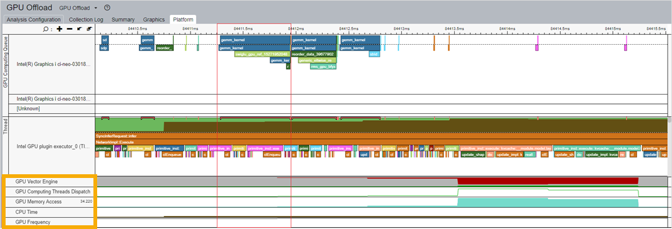Click the reorder_data kernel block
The width and height of the screenshot is (672, 229).
point(313,54)
